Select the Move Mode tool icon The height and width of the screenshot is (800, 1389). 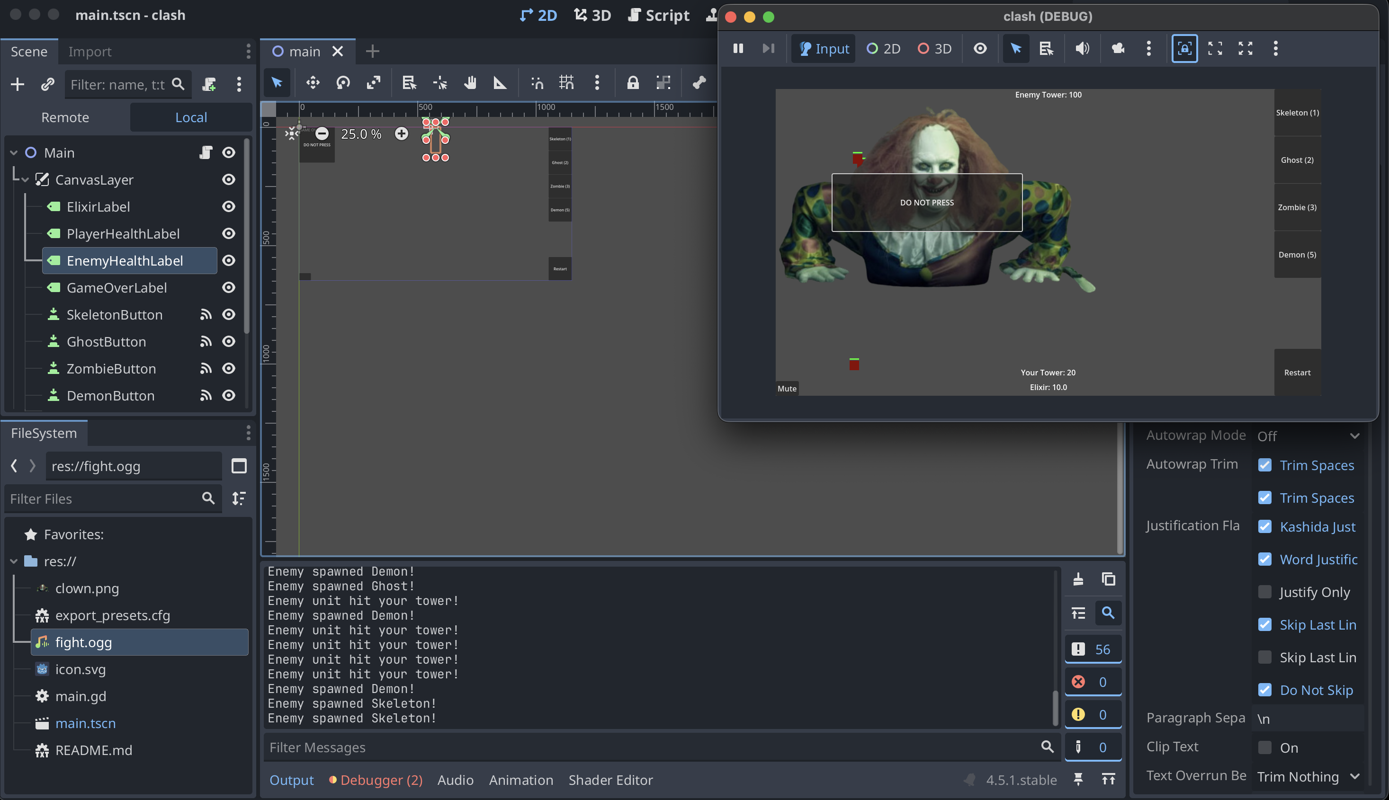pyautogui.click(x=313, y=83)
